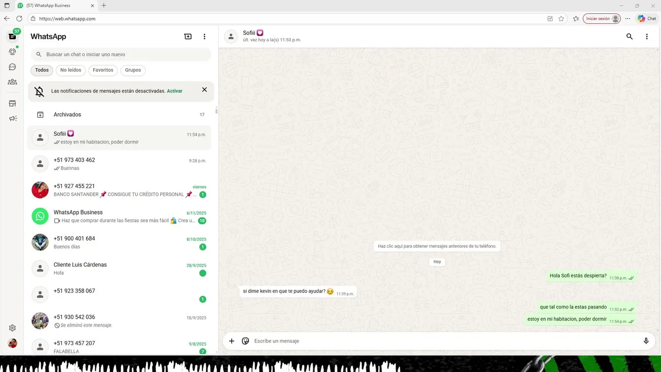Start a new chat with the compose icon
This screenshot has width=661, height=372.
(x=188, y=37)
